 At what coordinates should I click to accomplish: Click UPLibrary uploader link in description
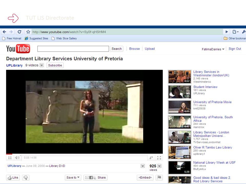coord(14,166)
